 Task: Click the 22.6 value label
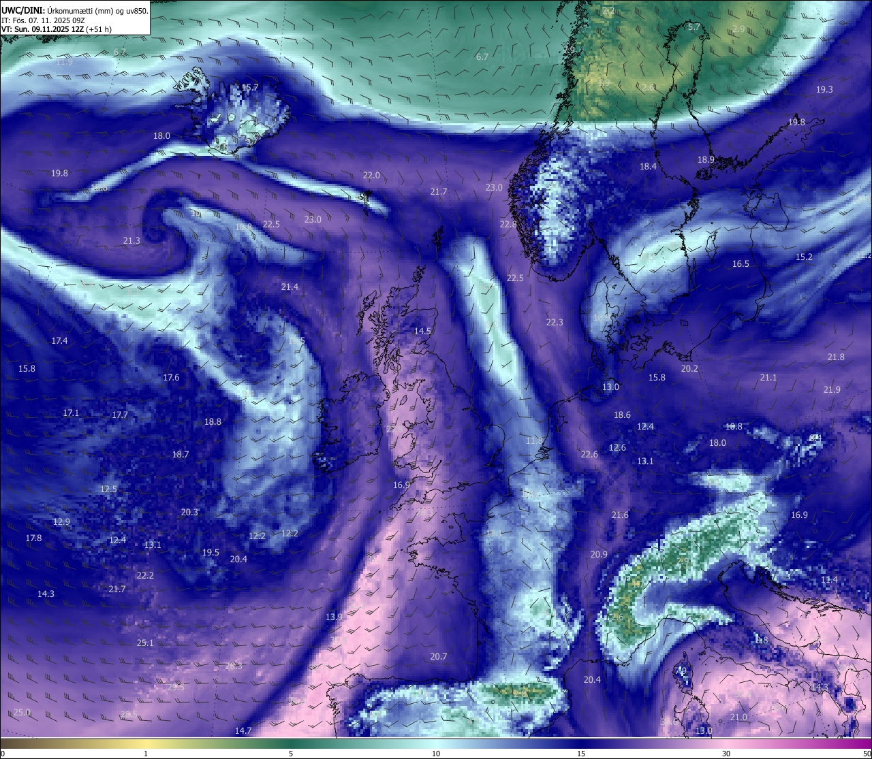point(589,454)
